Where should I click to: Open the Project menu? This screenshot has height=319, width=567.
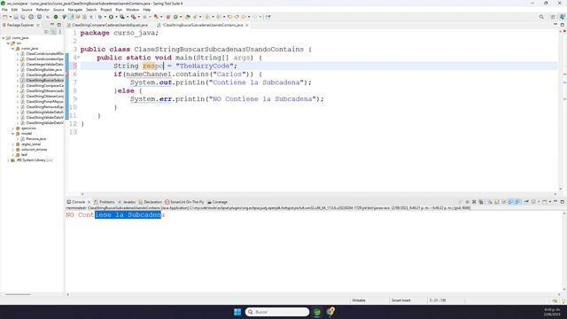click(x=106, y=10)
